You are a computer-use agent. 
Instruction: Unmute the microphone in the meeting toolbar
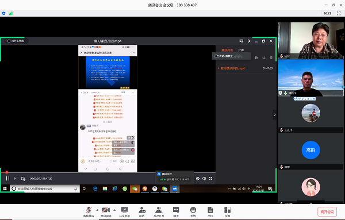89,211
